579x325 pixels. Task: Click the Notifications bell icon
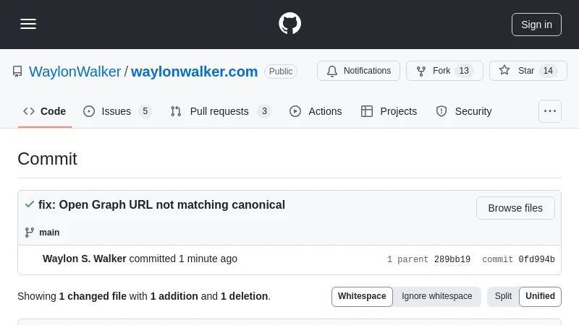tap(332, 71)
